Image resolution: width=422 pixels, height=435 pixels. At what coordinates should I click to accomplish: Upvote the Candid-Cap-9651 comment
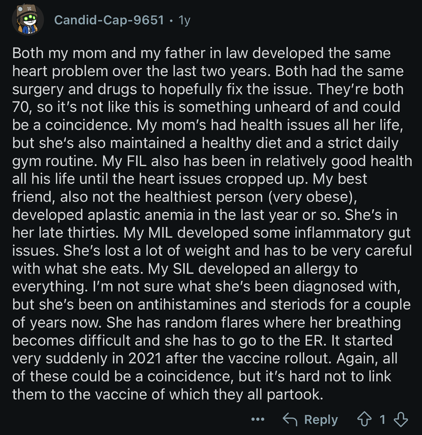(364, 419)
